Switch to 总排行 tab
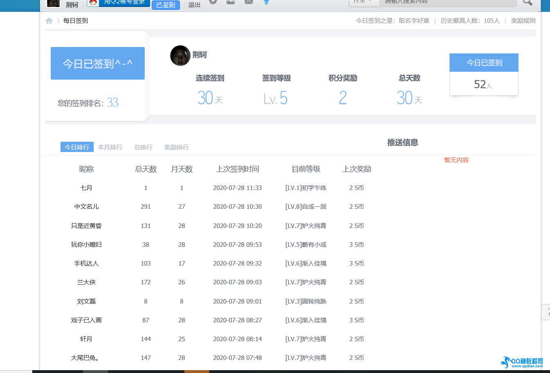The height and width of the screenshot is (373, 550). tap(143, 147)
